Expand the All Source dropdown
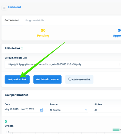The width and height of the screenshot is (121, 134). (x=69, y=110)
